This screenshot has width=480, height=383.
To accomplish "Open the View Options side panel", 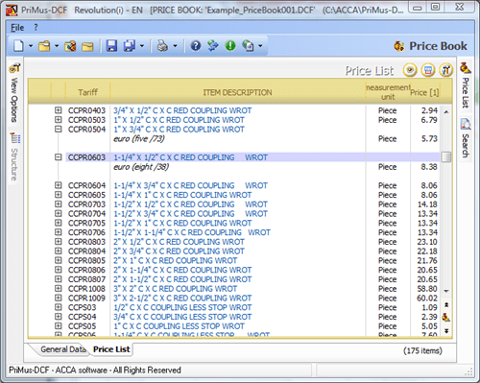I will pyautogui.click(x=14, y=93).
